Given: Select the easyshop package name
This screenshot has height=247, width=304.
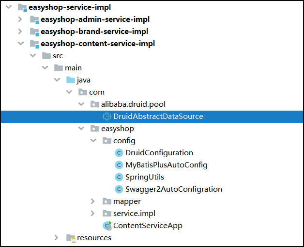Looking at the screenshot, I should tap(118, 129).
